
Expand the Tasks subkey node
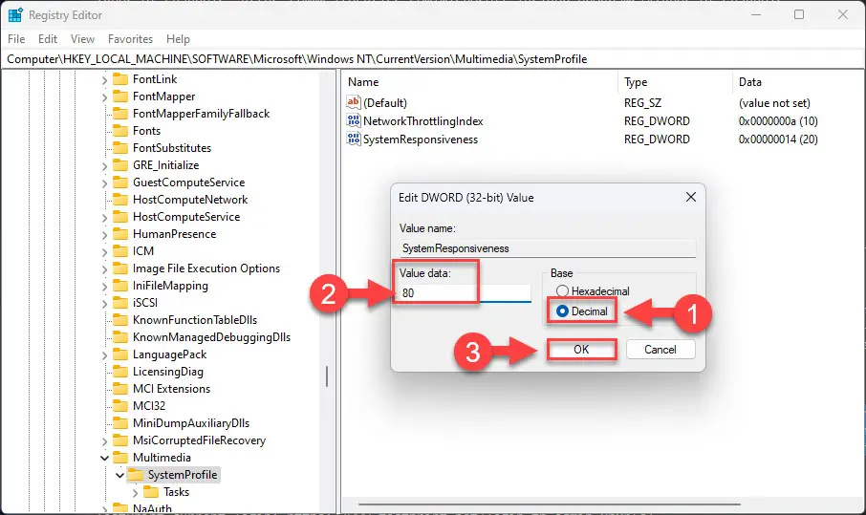point(136,492)
